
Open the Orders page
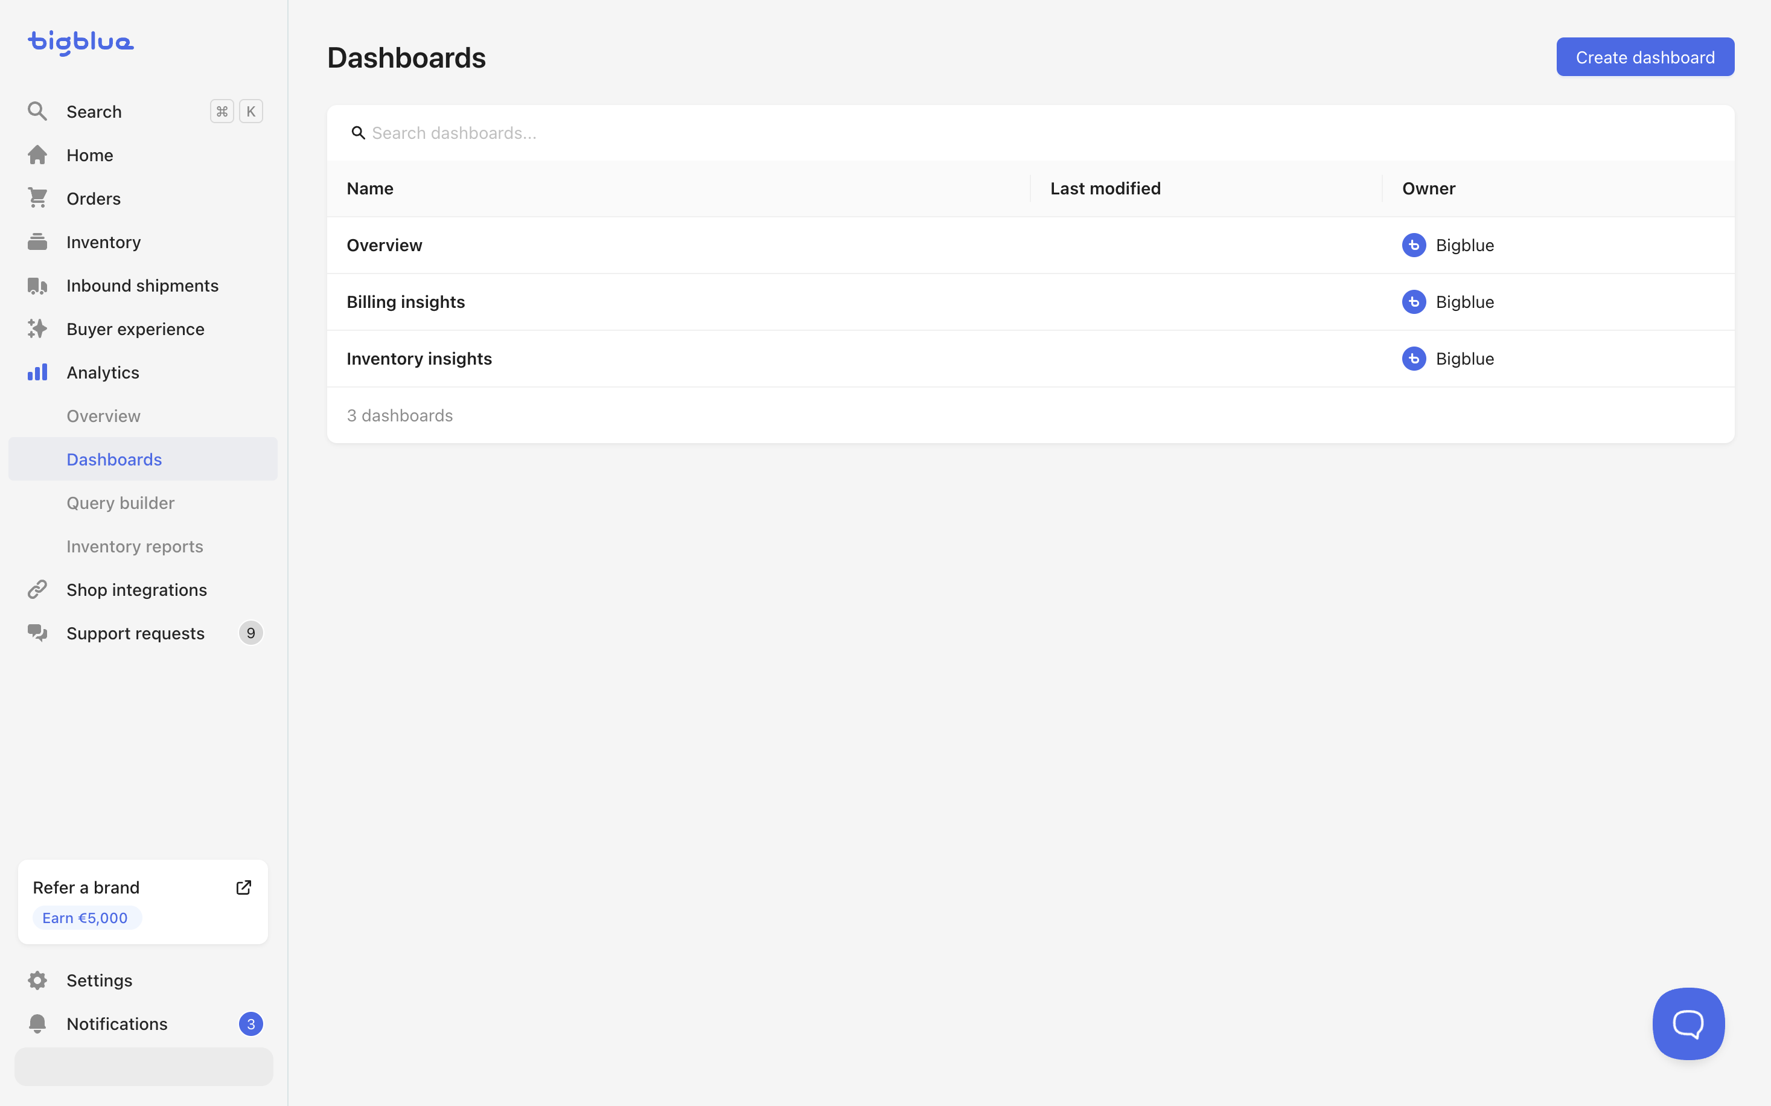pos(143,198)
